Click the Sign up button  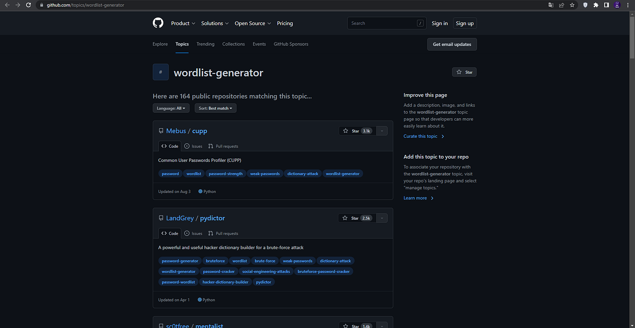464,23
